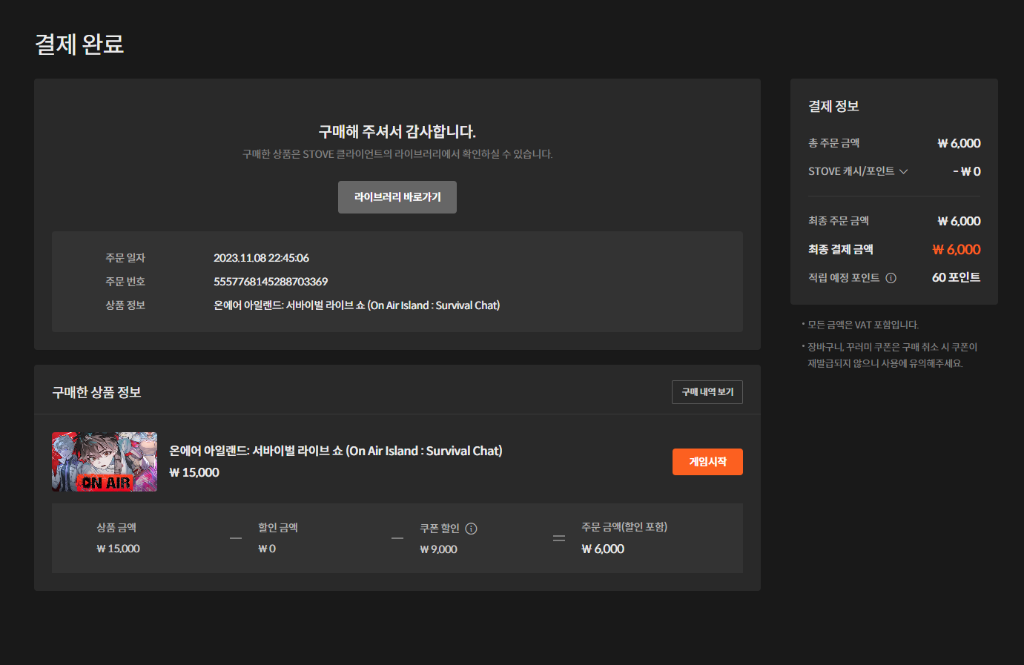Click the equals sign before 주문 금액
This screenshot has width=1024, height=665.
(559, 538)
